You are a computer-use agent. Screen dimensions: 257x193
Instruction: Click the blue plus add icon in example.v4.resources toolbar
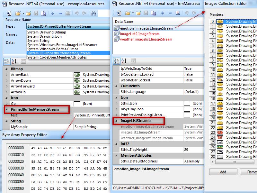click(x=53, y=14)
